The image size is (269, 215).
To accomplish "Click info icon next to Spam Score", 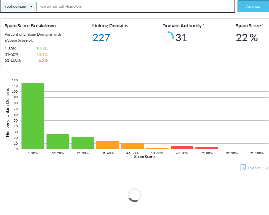I will 263,24.
